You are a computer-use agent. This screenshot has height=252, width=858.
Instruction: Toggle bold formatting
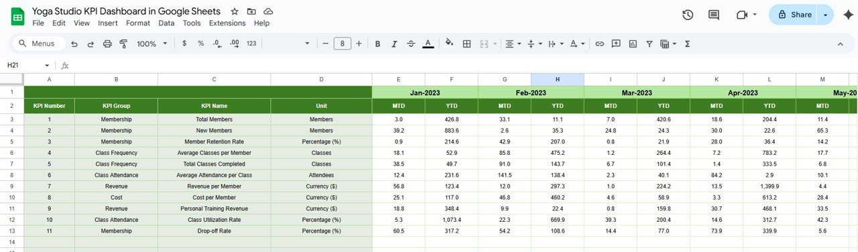click(377, 44)
